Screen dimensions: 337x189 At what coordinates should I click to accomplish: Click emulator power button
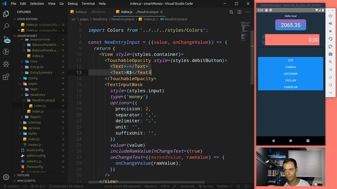pyautogui.click(x=331, y=16)
